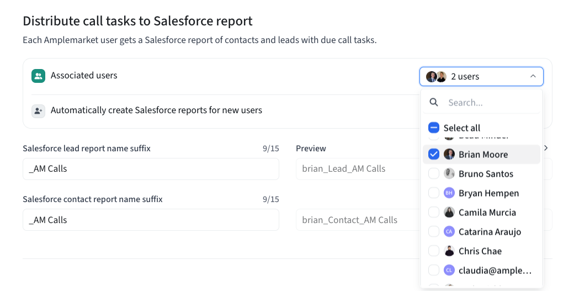Enable the Chris Chae checkbox
The image size is (574, 291).
tap(434, 251)
